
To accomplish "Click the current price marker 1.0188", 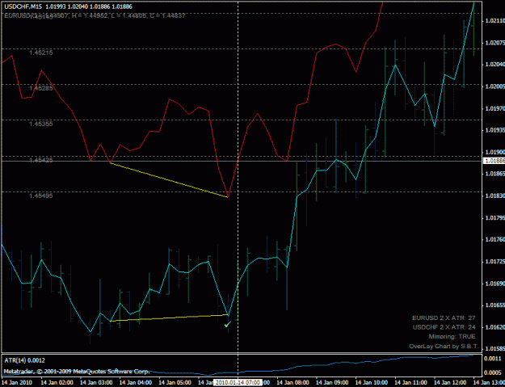I will (494, 161).
